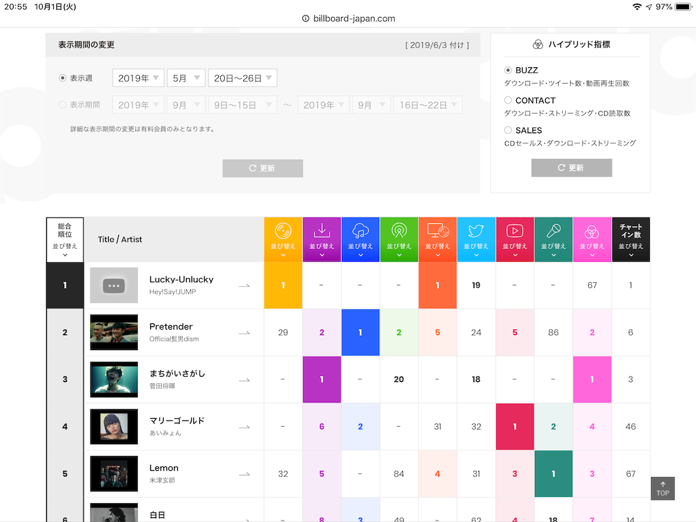696x522 pixels.
Task: Open the 20日〜26日 week dropdown
Action: coord(243,78)
